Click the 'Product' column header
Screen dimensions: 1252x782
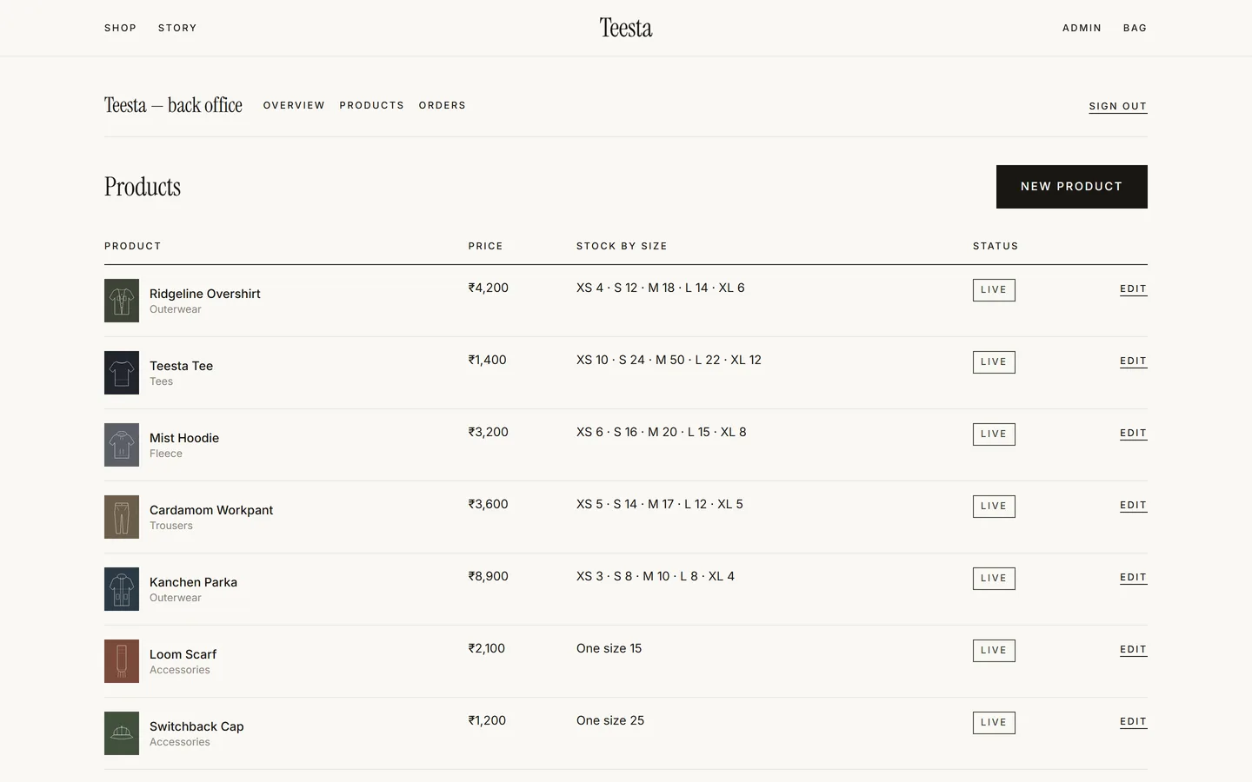pyautogui.click(x=133, y=246)
